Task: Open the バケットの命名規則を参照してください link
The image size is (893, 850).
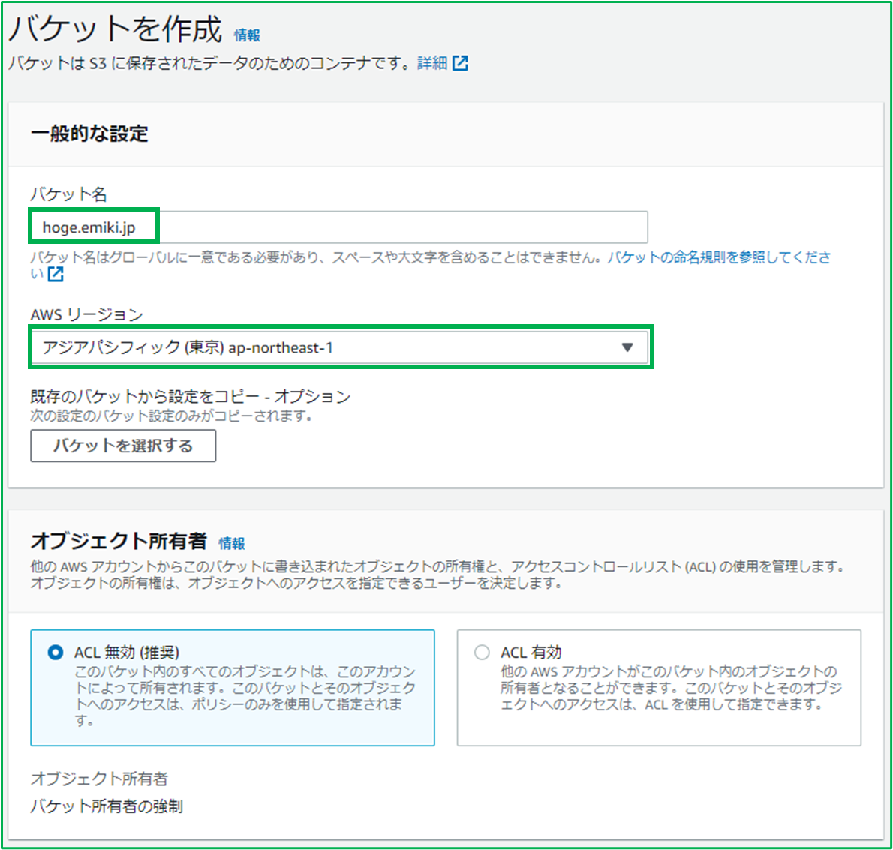Action: pos(719,257)
